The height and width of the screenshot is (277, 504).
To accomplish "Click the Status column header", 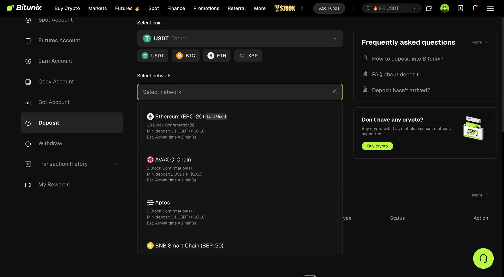I will click(397, 218).
